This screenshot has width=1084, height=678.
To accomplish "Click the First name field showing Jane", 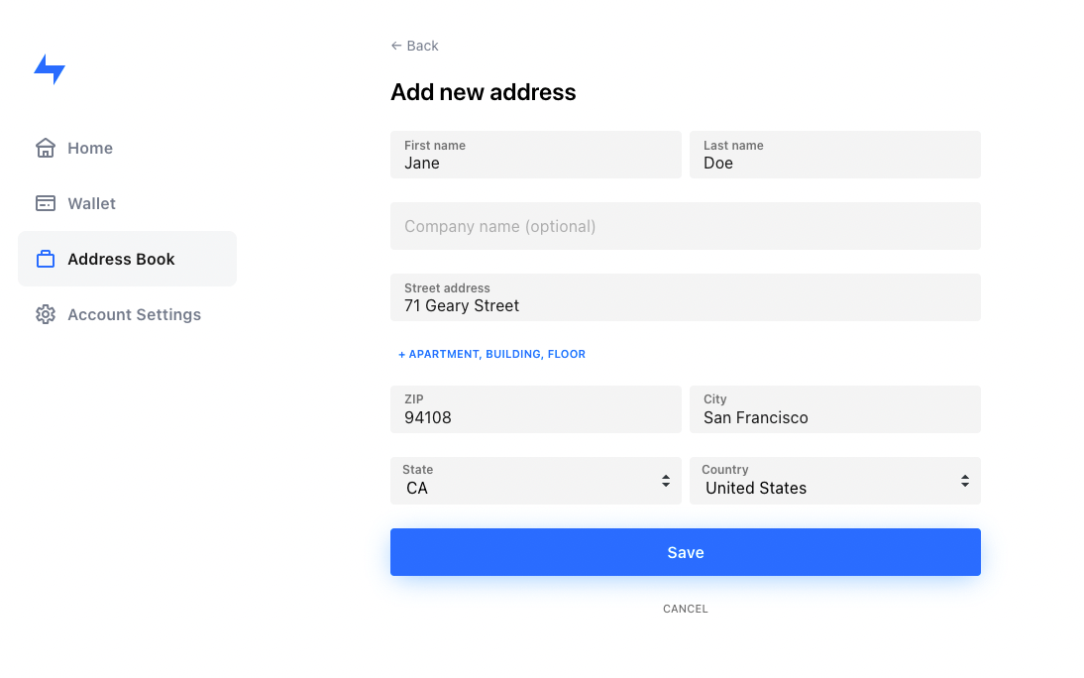I will click(x=535, y=155).
